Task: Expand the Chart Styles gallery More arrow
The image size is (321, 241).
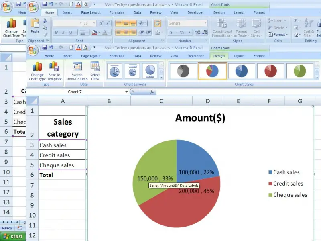Action: (317, 77)
